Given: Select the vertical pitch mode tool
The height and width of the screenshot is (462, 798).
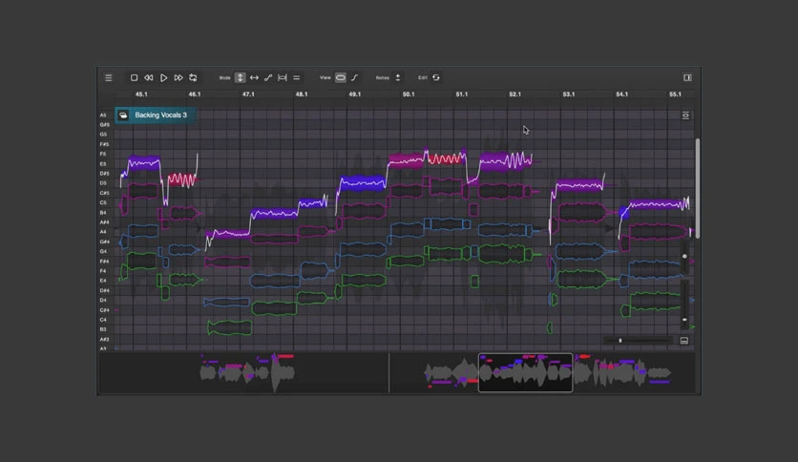Looking at the screenshot, I should (240, 78).
